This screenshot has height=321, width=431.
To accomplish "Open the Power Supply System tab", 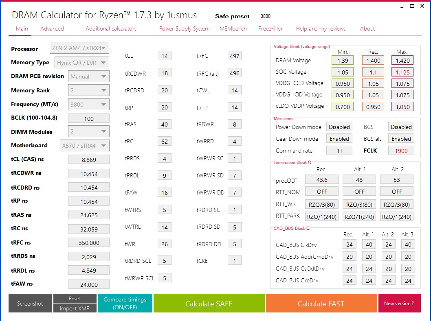I will point(184,28).
